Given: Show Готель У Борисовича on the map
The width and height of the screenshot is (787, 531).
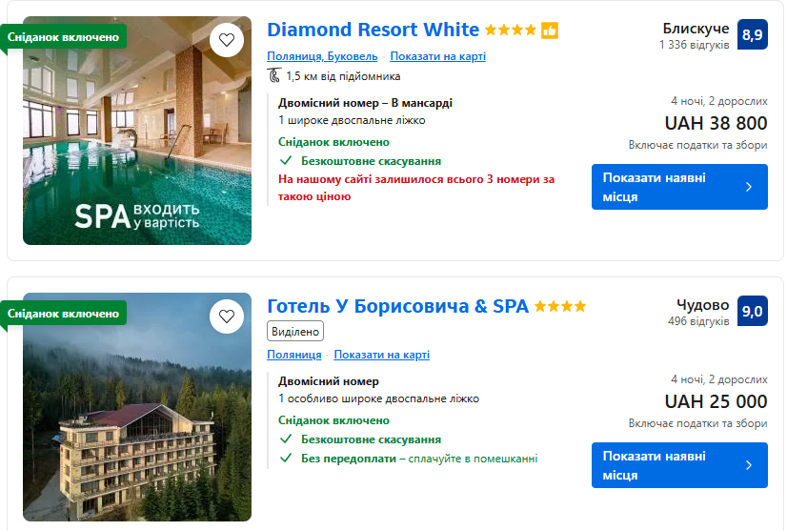Looking at the screenshot, I should click(382, 355).
